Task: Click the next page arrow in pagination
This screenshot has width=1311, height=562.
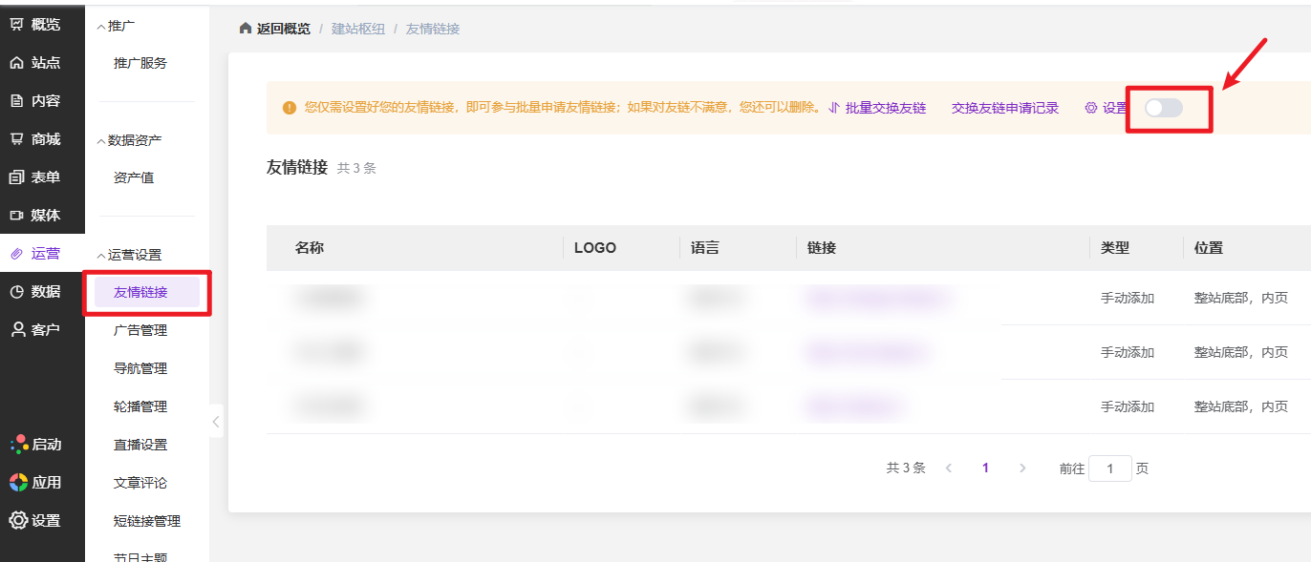Action: point(1022,468)
